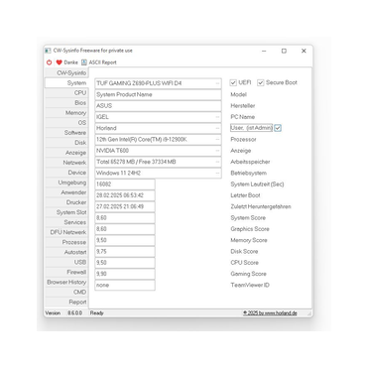Image resolution: width=369 pixels, height=369 pixels.
Task: Toggle the User ist Admin checkbox
Action: click(278, 128)
